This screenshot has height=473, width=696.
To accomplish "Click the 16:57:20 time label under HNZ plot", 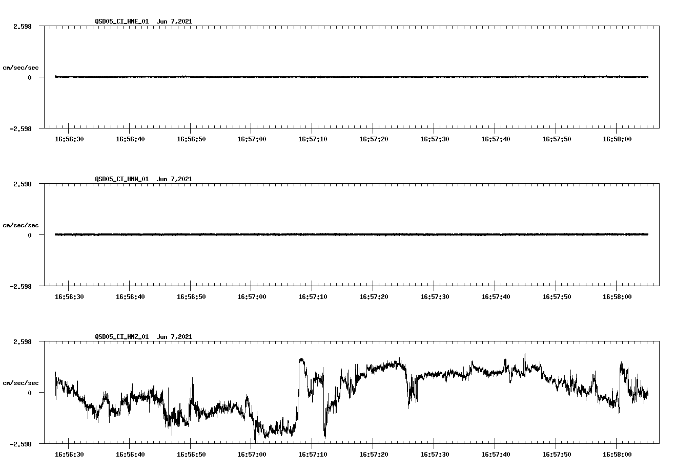I will [x=374, y=455].
